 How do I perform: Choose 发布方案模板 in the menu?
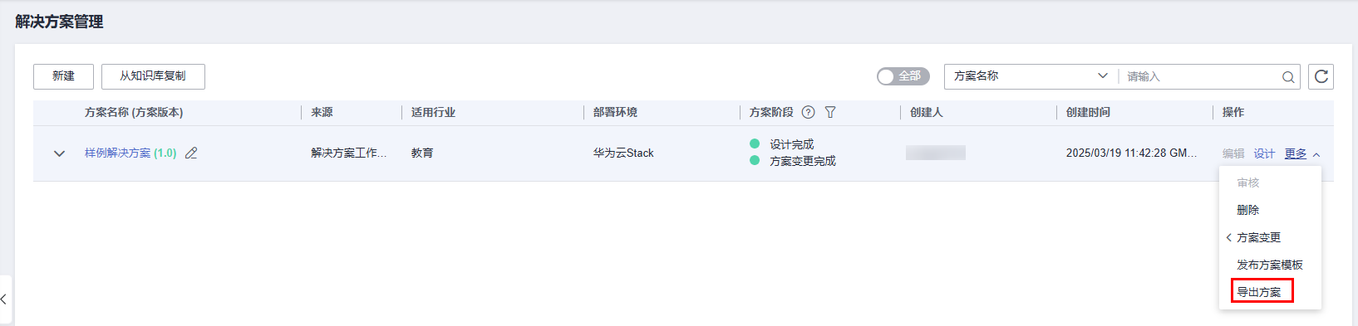pos(1270,265)
